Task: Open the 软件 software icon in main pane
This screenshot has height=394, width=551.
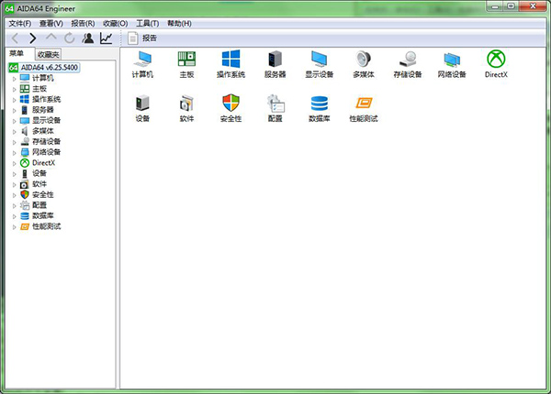Action: (186, 108)
